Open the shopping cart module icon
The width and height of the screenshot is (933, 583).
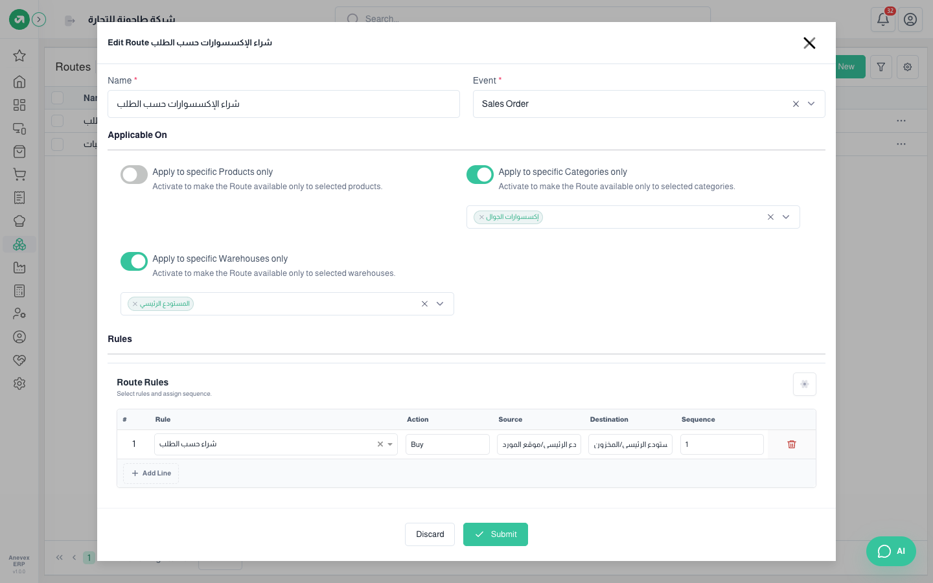(19, 174)
